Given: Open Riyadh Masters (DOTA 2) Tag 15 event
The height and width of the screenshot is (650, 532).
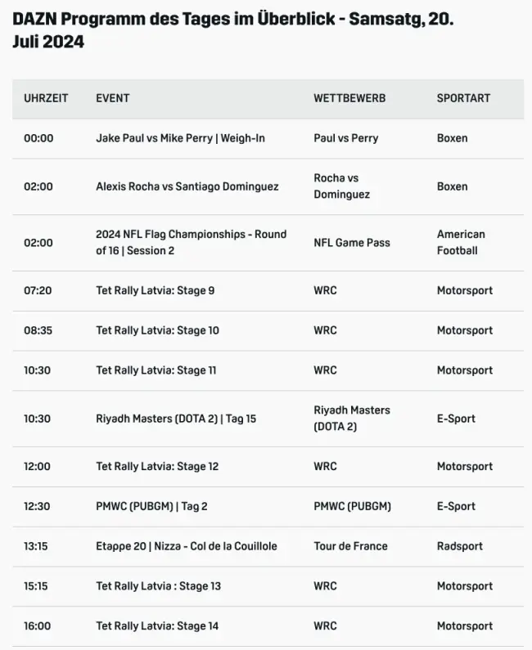Looking at the screenshot, I should point(176,419).
